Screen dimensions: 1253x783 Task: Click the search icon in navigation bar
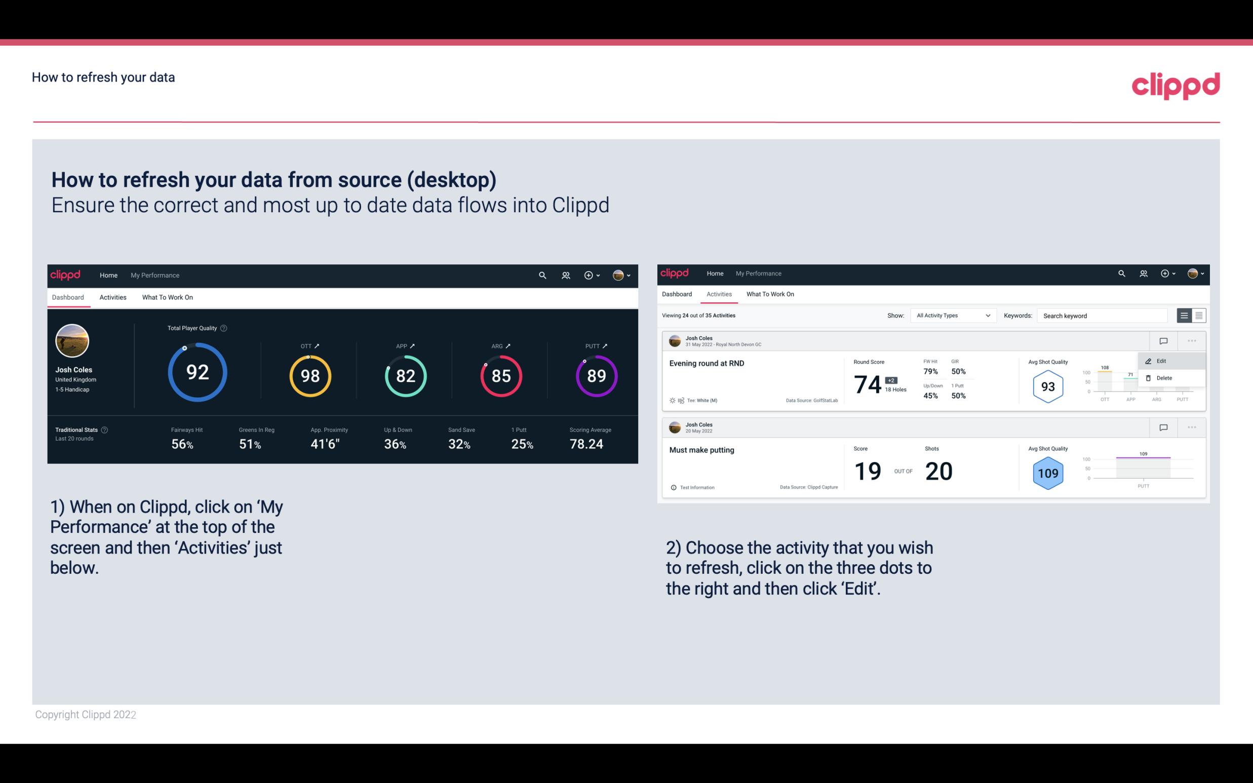pyautogui.click(x=541, y=275)
